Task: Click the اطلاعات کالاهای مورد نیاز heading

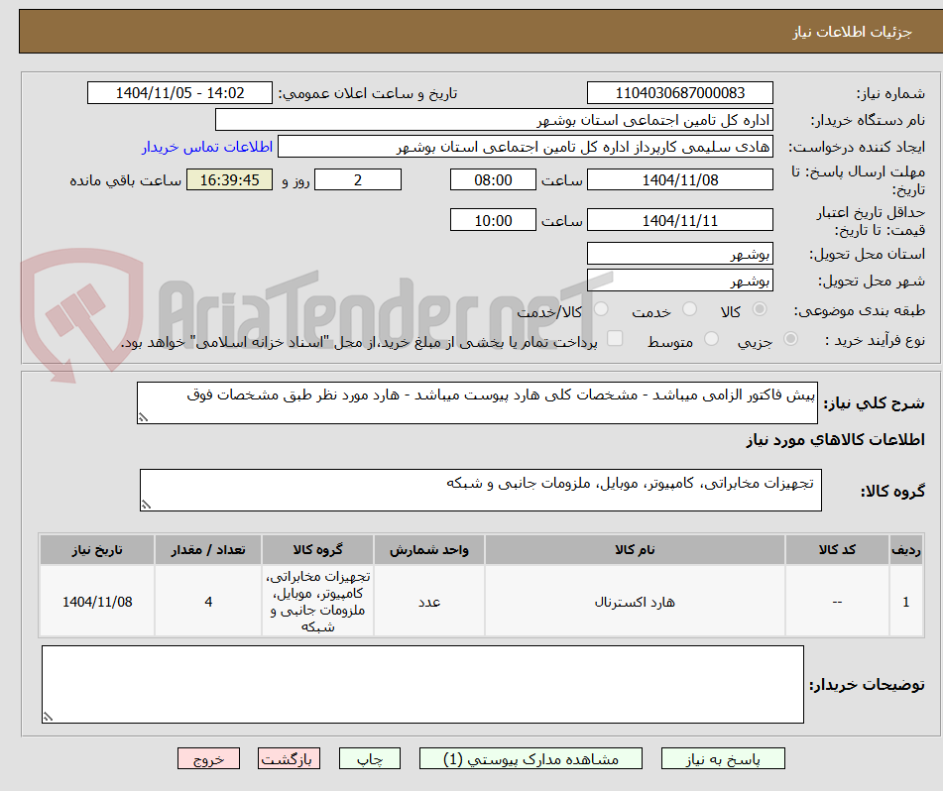Action: point(835,440)
